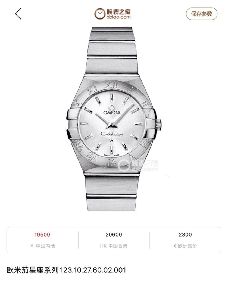Go back using the arrow icon
This screenshot has width=225, height=282.
coord(18,14)
